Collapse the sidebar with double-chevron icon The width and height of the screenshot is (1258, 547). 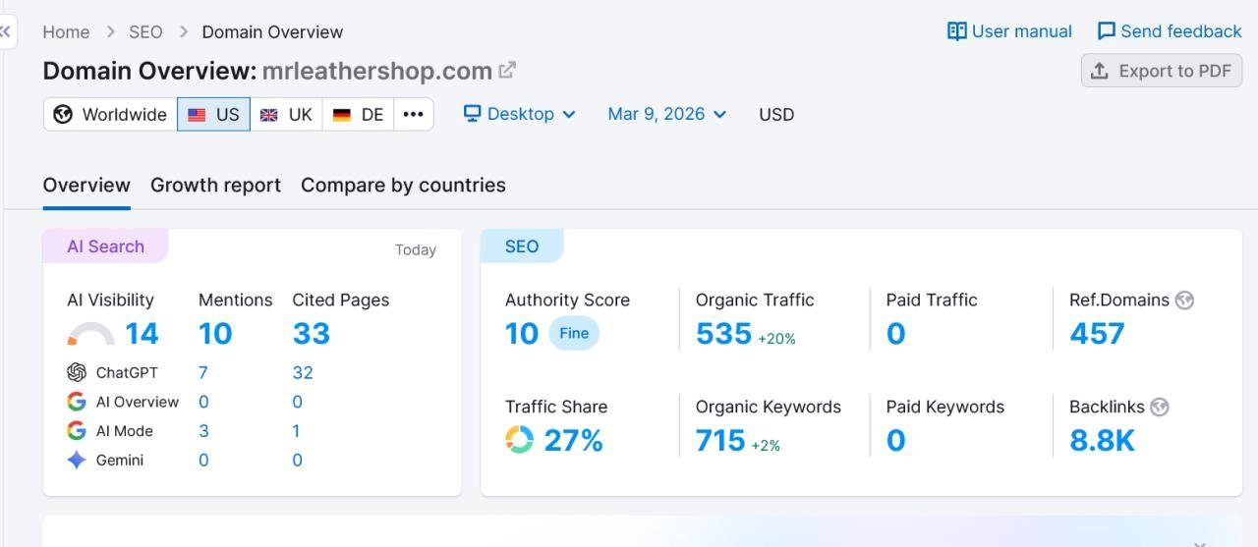(6, 31)
